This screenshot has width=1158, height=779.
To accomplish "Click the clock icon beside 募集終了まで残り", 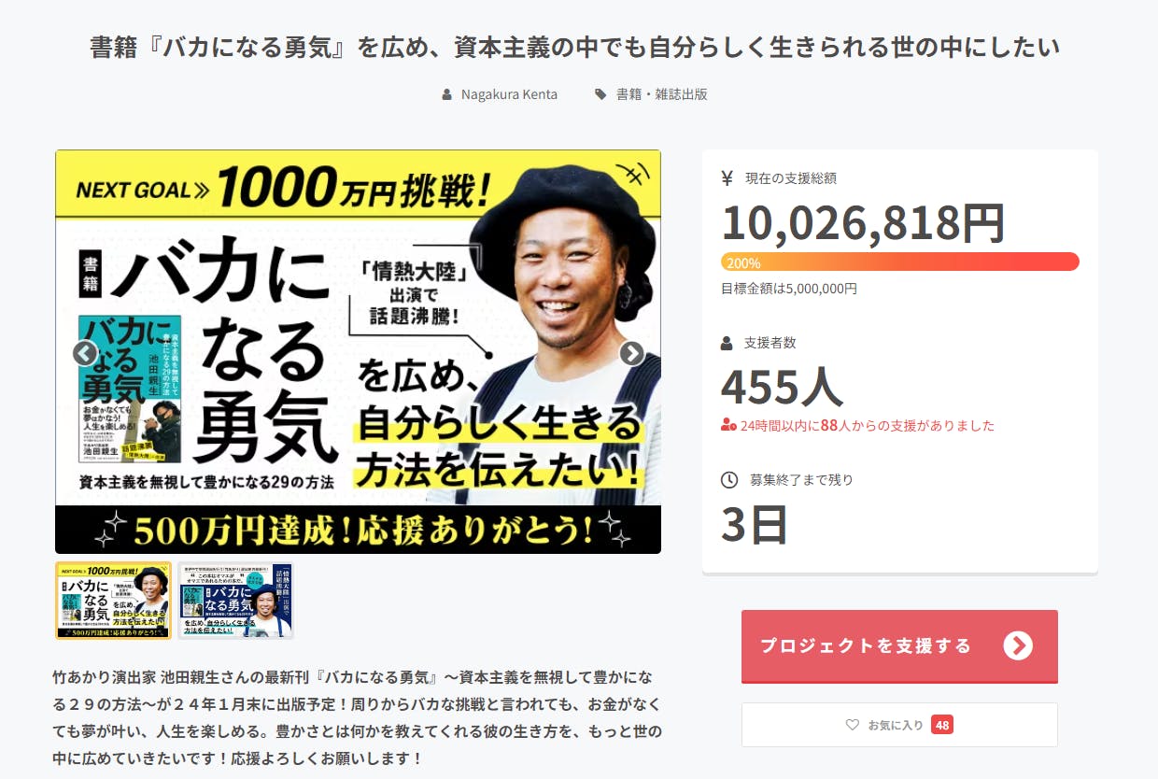I will 729,479.
